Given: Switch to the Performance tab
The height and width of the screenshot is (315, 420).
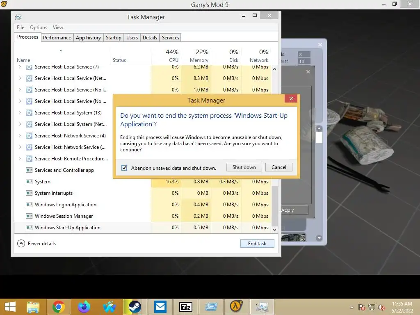Looking at the screenshot, I should coord(57,37).
